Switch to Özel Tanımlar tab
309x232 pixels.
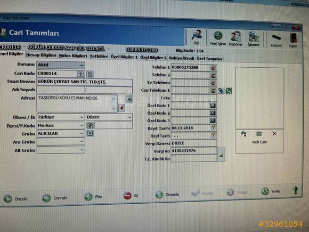[209, 59]
